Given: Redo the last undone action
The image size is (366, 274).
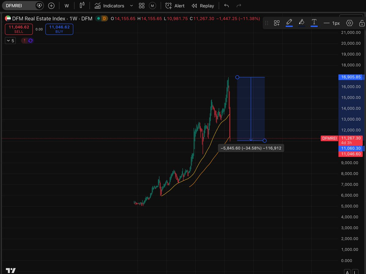Looking at the screenshot, I should click(239, 6).
